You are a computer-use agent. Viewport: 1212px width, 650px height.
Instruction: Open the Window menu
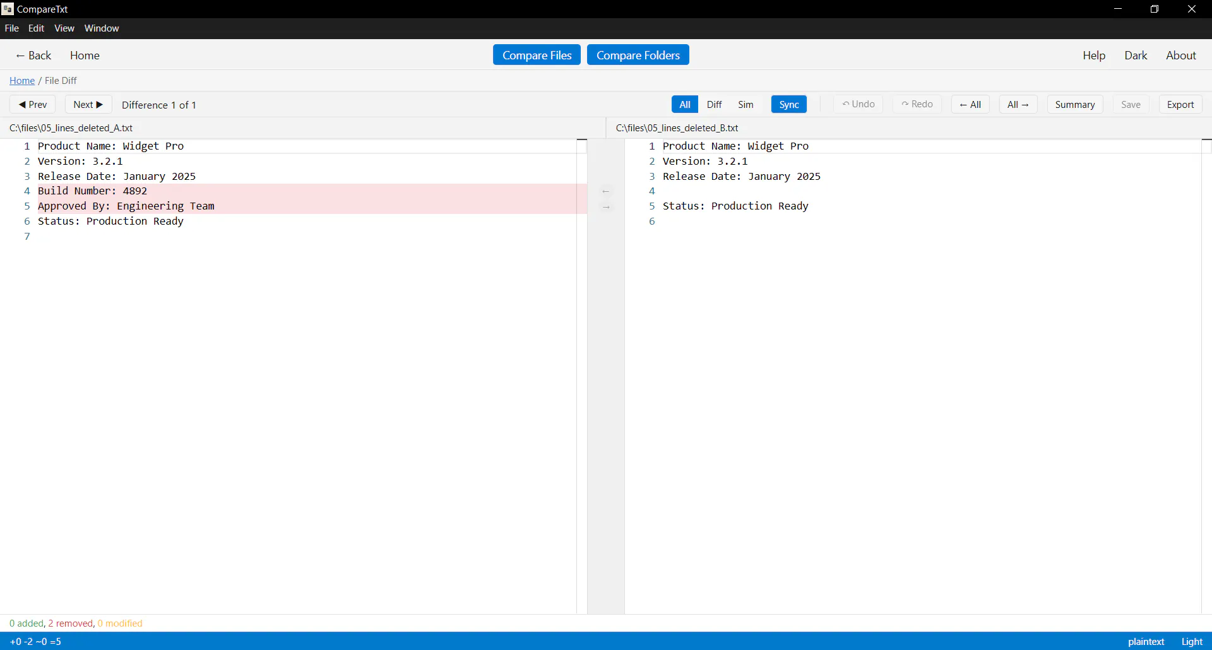pyautogui.click(x=102, y=28)
